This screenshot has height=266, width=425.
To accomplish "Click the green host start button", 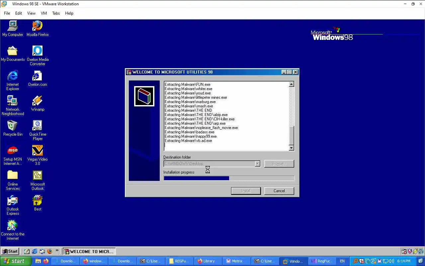I will [x=16, y=261].
